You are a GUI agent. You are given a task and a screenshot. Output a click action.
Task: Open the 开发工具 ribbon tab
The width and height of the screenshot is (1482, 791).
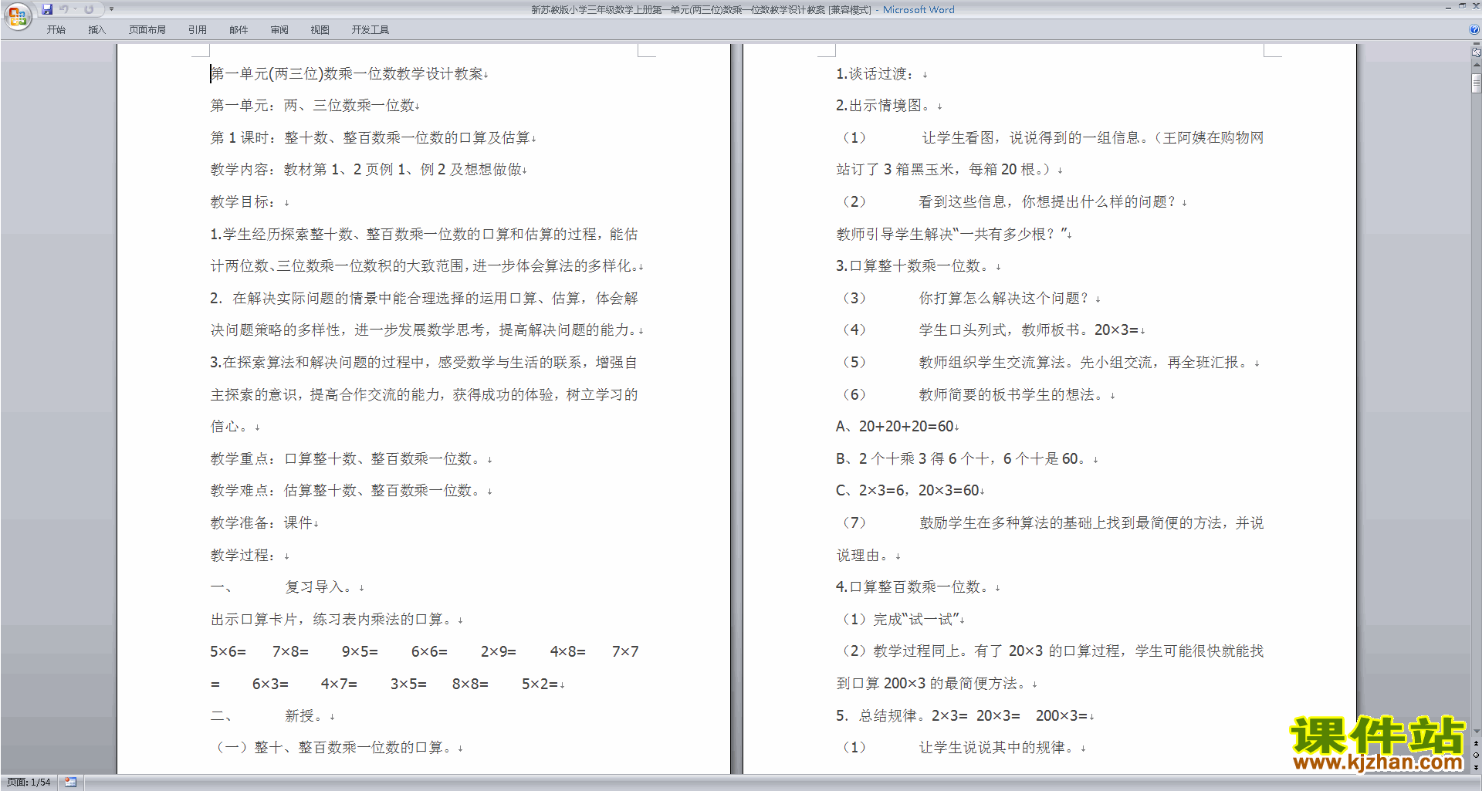tap(370, 29)
